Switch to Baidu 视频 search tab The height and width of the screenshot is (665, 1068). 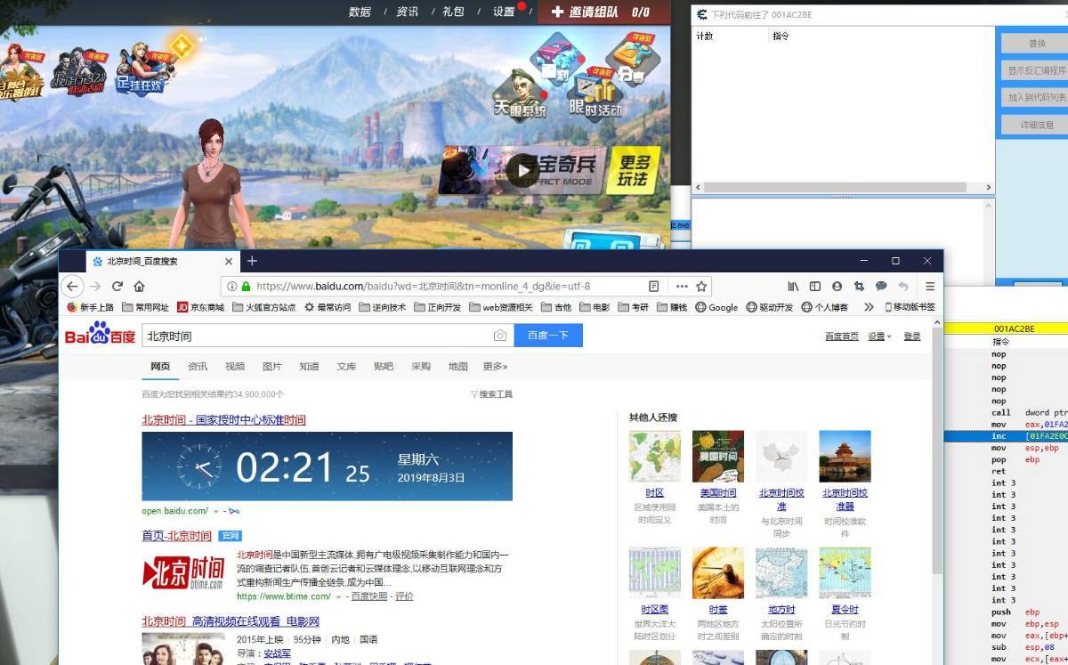click(235, 366)
